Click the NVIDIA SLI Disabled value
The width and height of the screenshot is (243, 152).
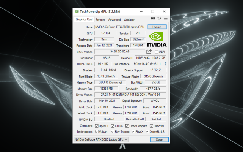click(x=109, y=119)
